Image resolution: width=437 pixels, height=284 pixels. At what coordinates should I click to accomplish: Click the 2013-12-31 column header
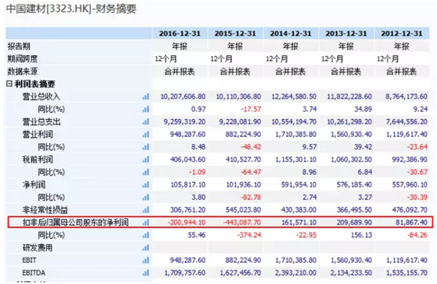point(346,33)
